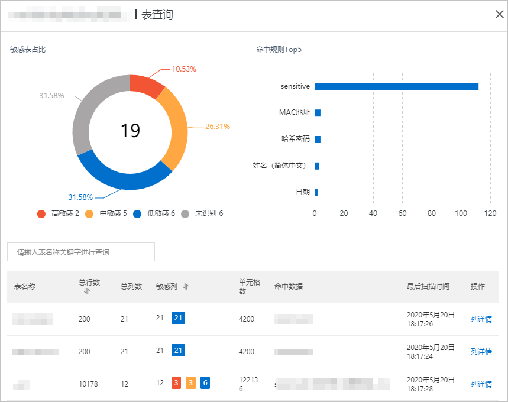The width and height of the screenshot is (508, 402).
Task: Close the 表查询 dialog with the X icon
Action: 499,14
